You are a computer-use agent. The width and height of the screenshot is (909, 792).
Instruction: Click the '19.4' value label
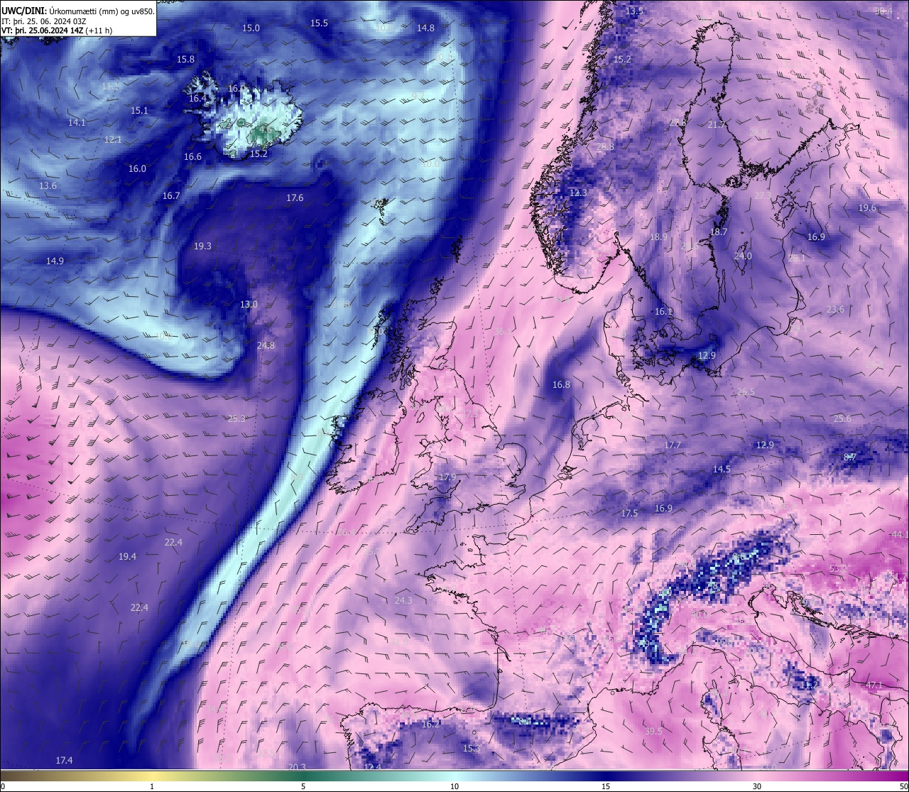(x=127, y=556)
